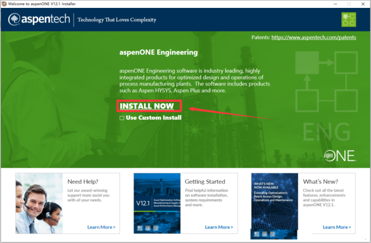Click the V12.1 Getting Started thumbnail
The height and width of the screenshot is (243, 371).
coord(157,203)
